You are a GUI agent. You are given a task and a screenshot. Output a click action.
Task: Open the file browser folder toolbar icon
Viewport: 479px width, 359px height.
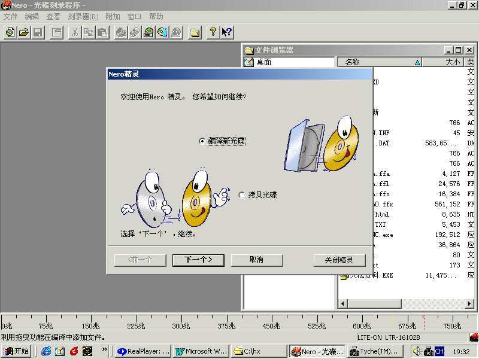[x=195, y=32]
